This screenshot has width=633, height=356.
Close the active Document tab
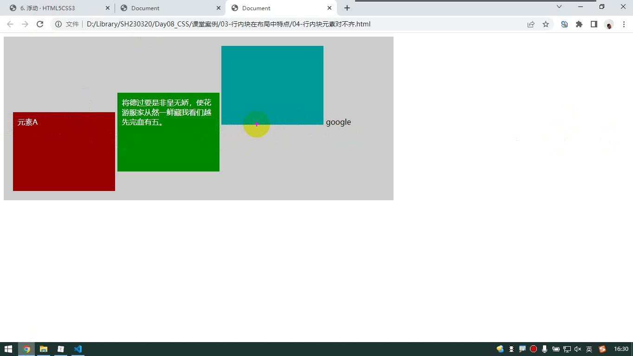click(329, 8)
